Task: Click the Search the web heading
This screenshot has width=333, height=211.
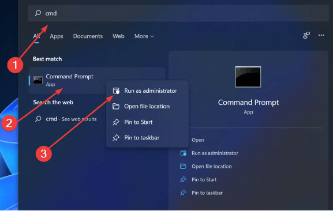Action: (53, 103)
